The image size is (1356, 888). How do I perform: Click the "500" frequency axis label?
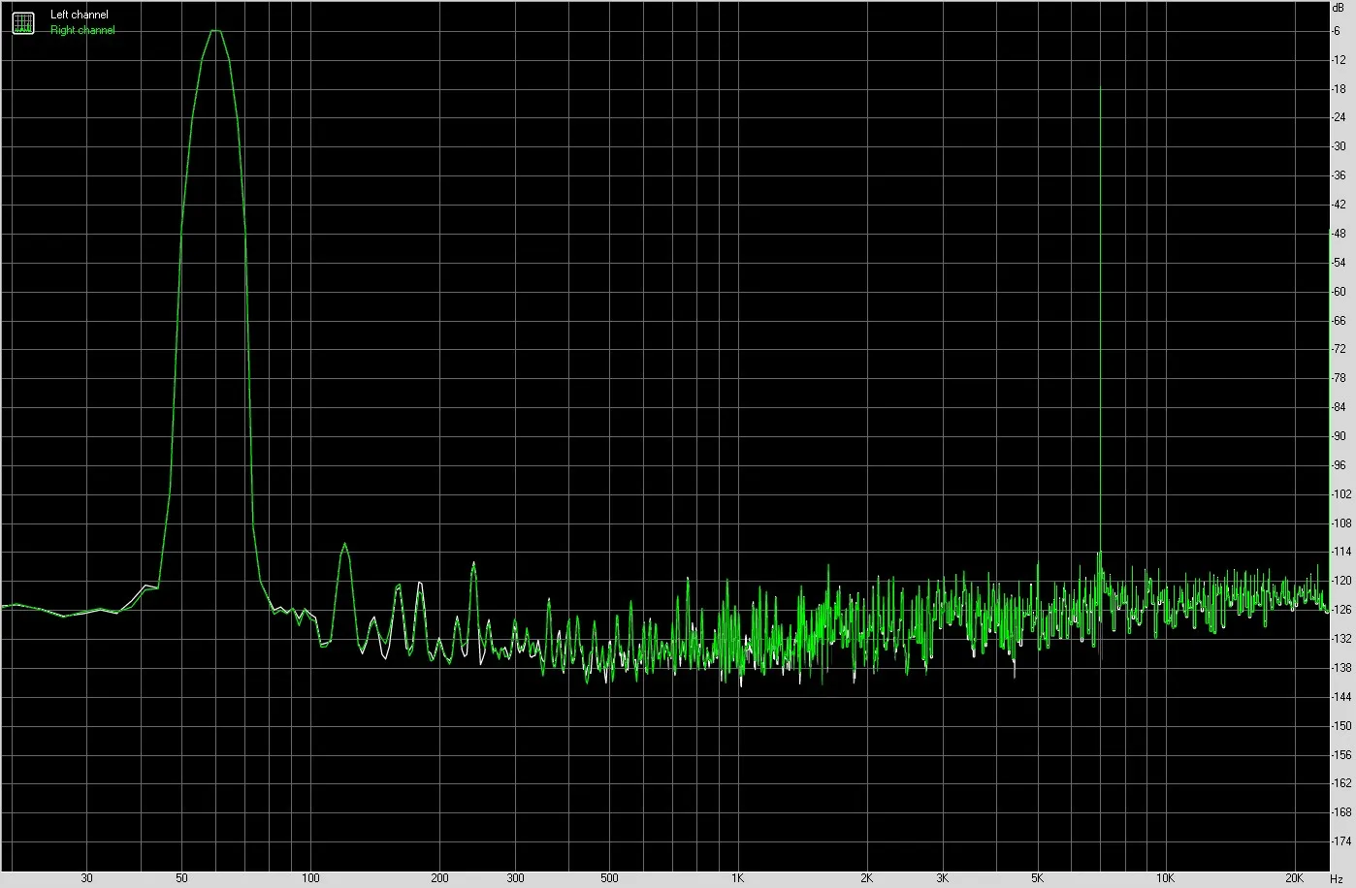[x=609, y=878]
